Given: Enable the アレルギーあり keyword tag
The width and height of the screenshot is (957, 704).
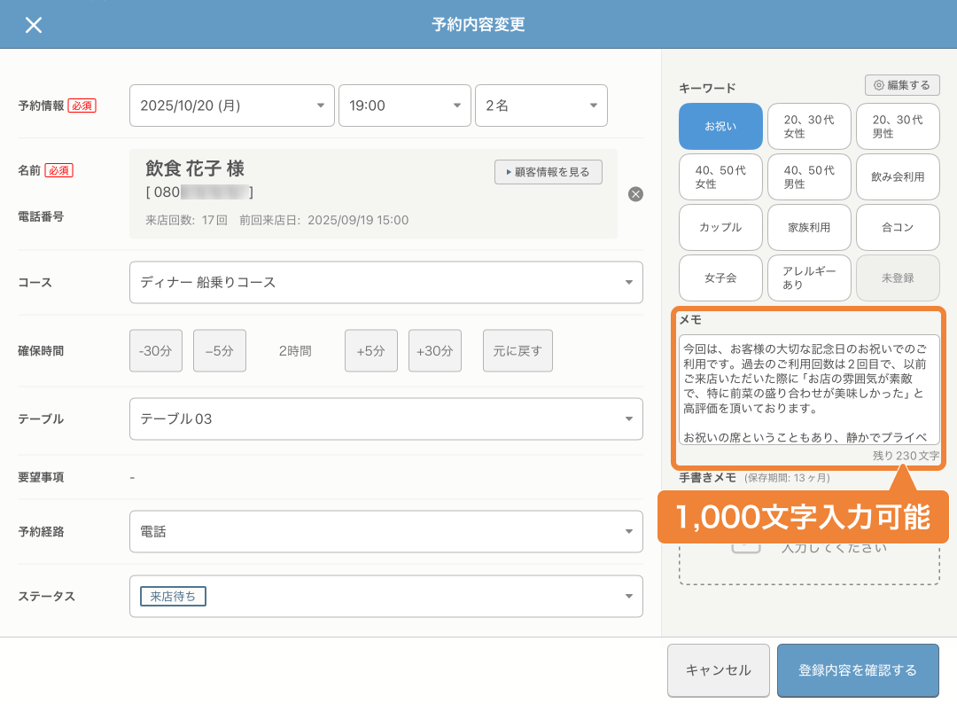Looking at the screenshot, I should pos(808,278).
